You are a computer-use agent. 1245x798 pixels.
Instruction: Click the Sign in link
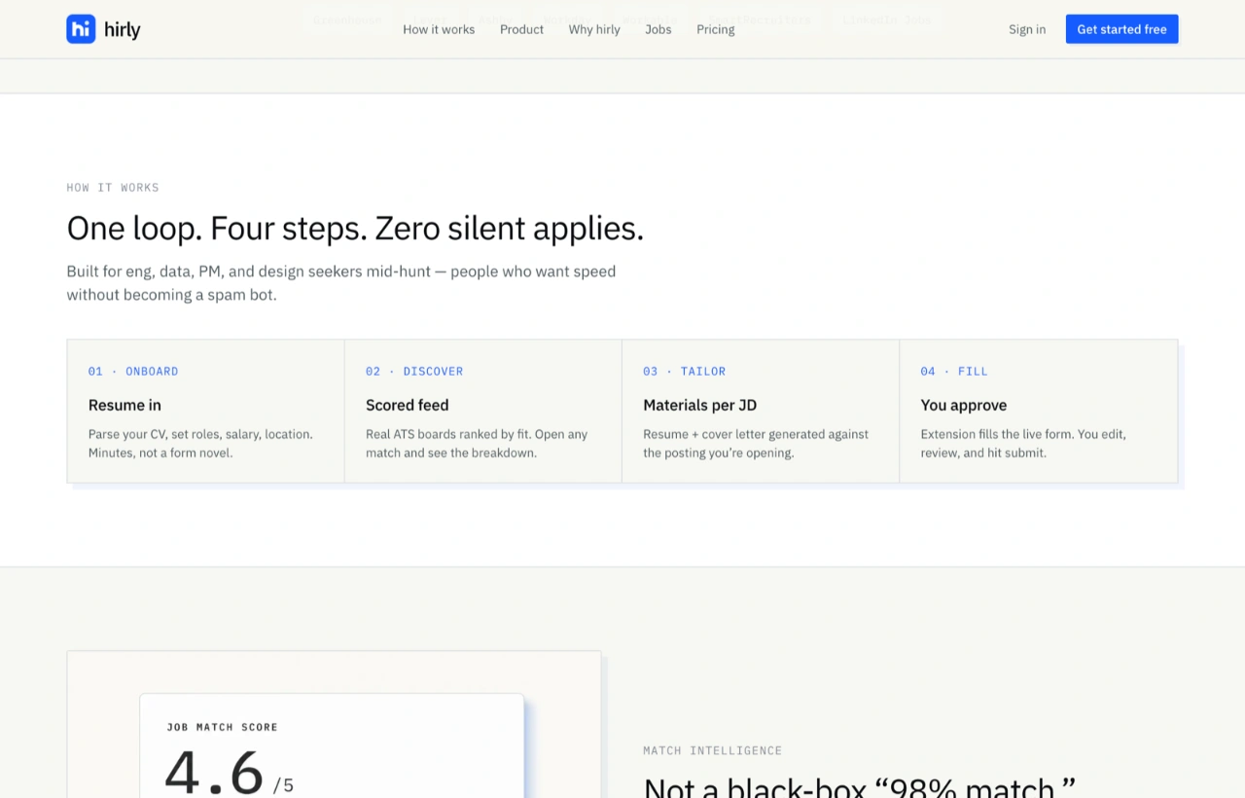(1027, 29)
